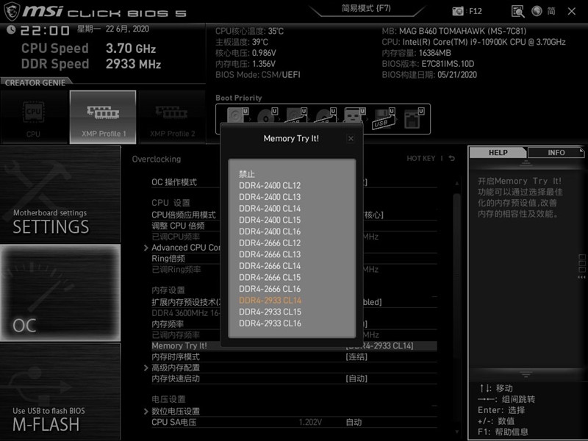Switch to the HELP tab

click(x=498, y=153)
